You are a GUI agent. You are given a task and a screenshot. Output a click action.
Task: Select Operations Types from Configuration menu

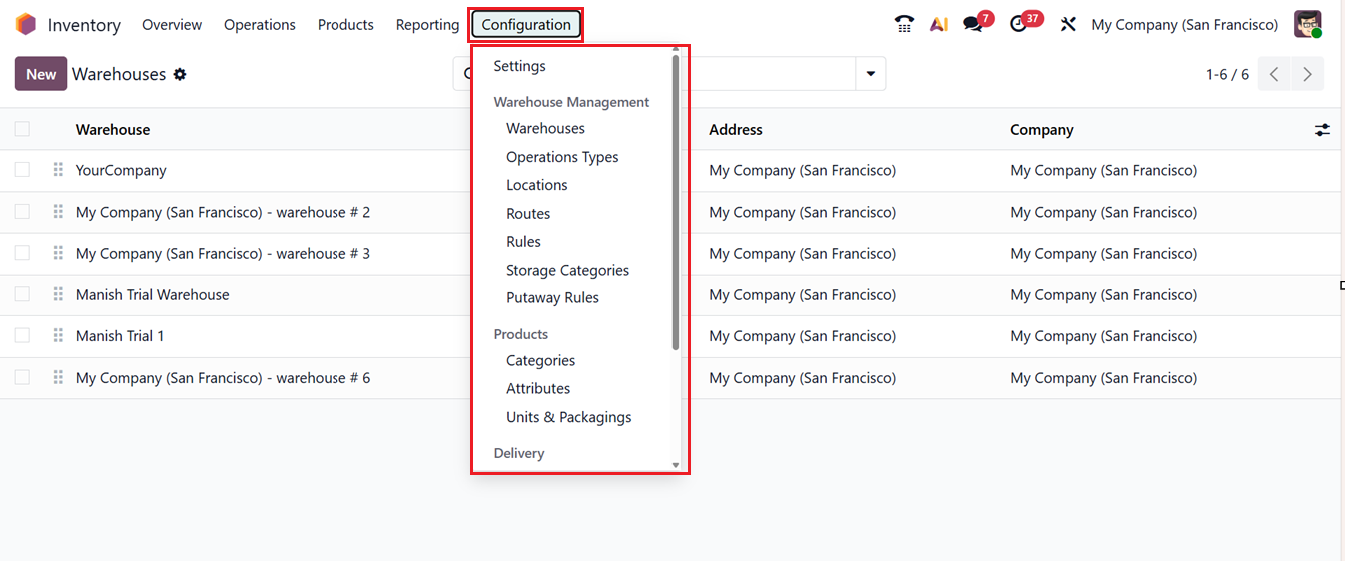point(562,157)
